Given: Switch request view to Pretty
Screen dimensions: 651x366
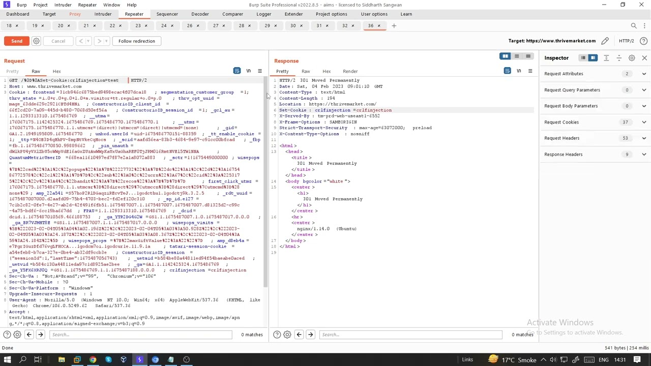Looking at the screenshot, I should tap(13, 71).
